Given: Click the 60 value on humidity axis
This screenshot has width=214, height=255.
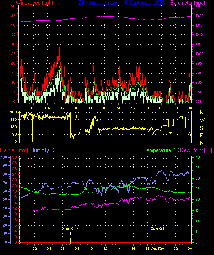Looking at the screenshot, I should click(x=5, y=191).
